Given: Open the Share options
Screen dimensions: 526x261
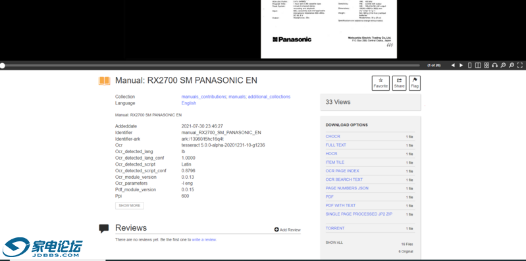Looking at the screenshot, I should pos(399,83).
